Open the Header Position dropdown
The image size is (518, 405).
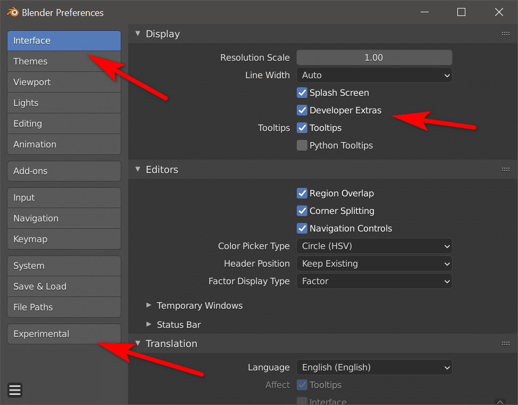pos(374,263)
